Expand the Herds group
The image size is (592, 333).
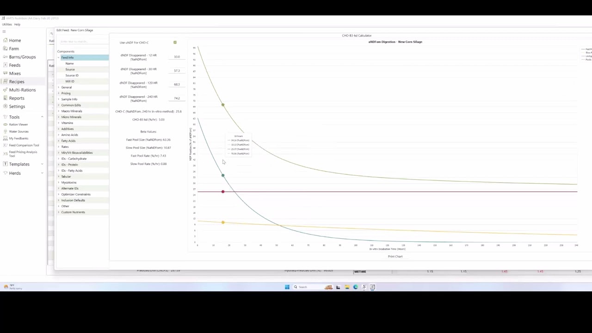pyautogui.click(x=42, y=173)
